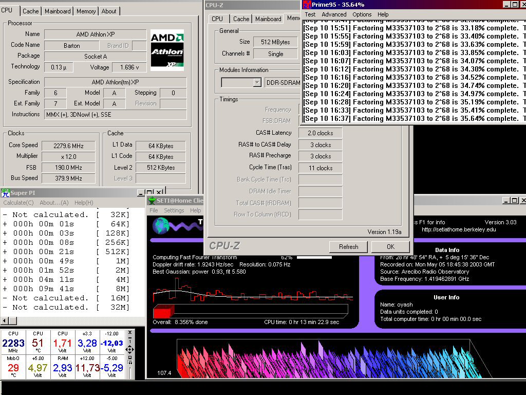Switch to the About tab in the left window
The width and height of the screenshot is (526, 395).
coord(109,11)
